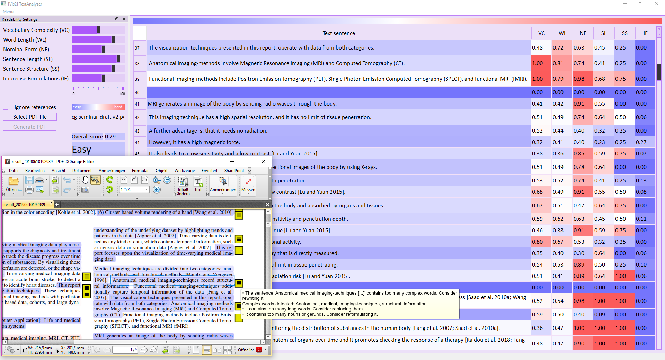The width and height of the screenshot is (665, 360).
Task: Adjust the Sentence Length slider handle
Action: click(118, 59)
